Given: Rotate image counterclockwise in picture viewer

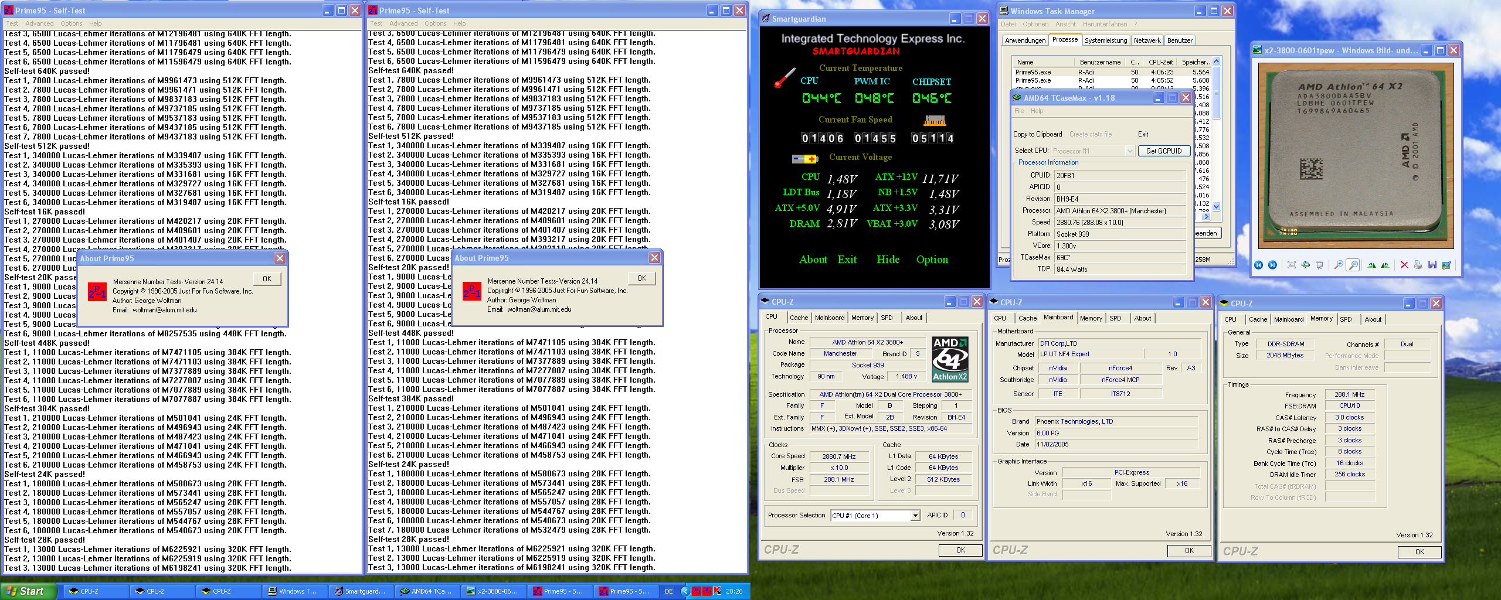Looking at the screenshot, I should (1385, 265).
